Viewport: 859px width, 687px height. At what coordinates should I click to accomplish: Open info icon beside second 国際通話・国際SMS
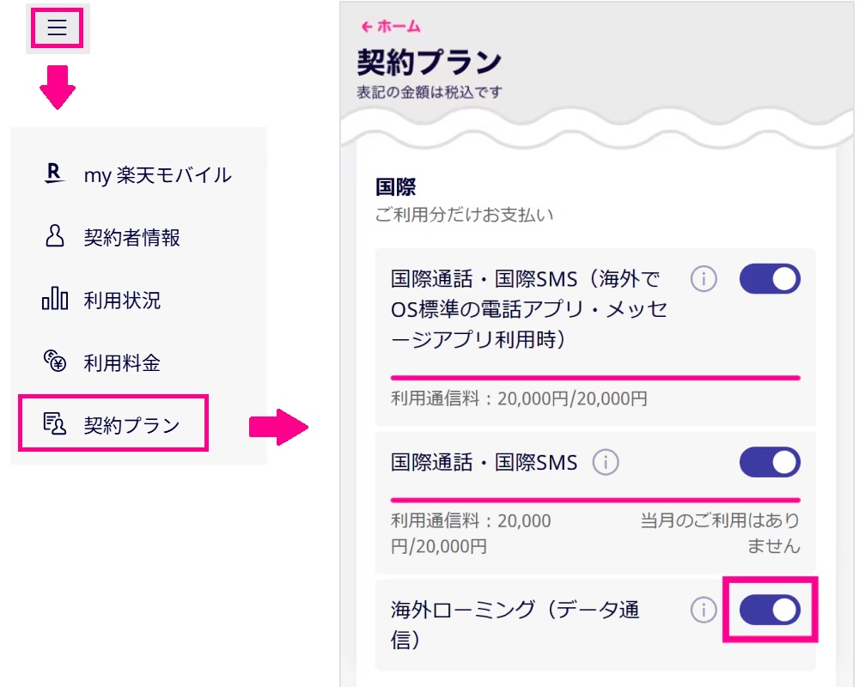tap(606, 463)
